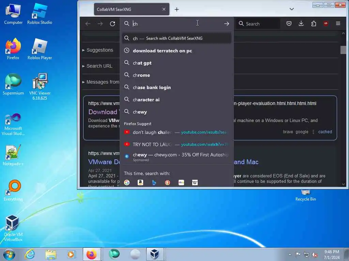
Task: Close the CollabVM SearXNG tab
Action: (164, 9)
